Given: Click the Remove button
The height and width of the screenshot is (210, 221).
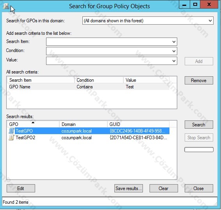Looking at the screenshot, I should pos(199,81).
